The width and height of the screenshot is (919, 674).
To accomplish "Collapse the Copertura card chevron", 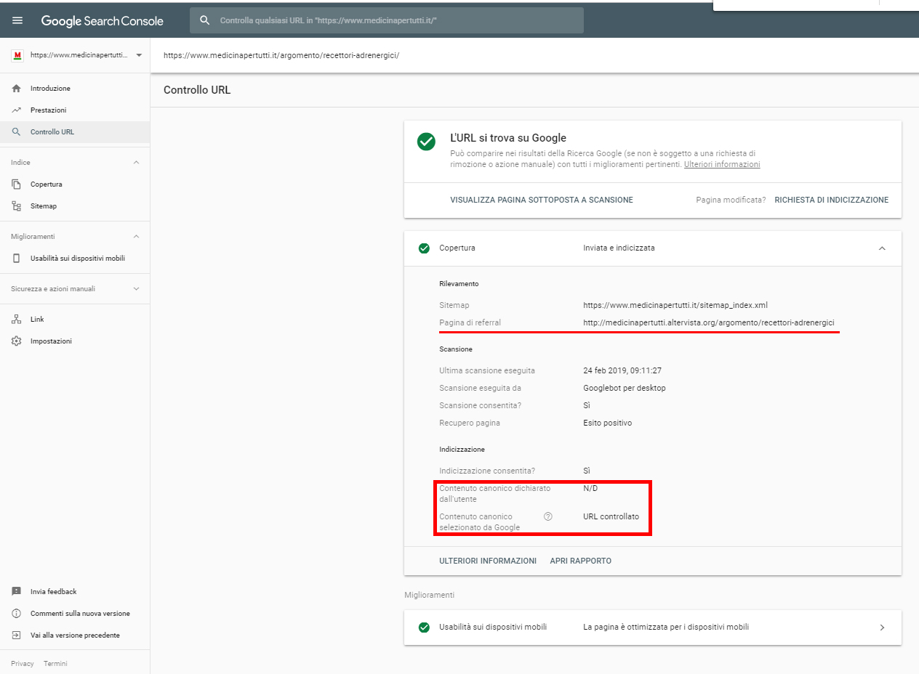I will [x=882, y=248].
